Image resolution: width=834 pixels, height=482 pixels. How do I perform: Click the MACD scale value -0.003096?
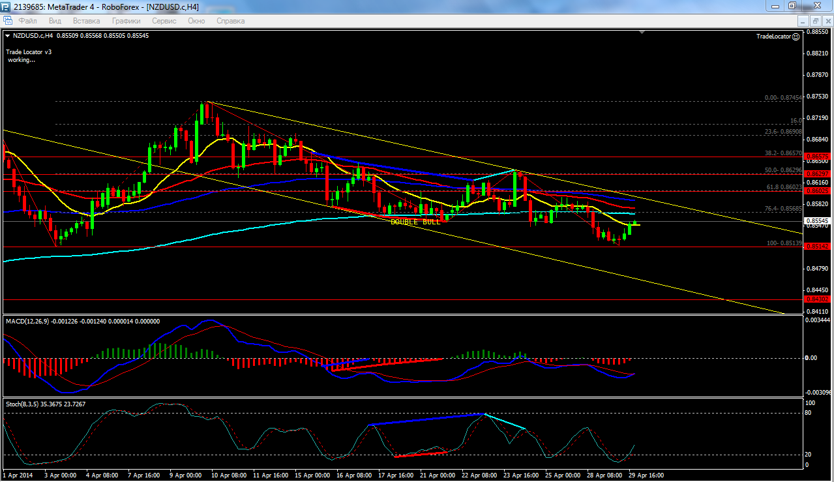[x=818, y=393]
